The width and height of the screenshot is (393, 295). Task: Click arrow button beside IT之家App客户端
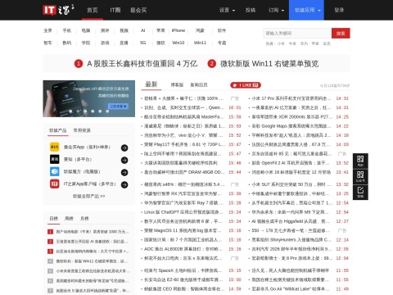[124, 184]
